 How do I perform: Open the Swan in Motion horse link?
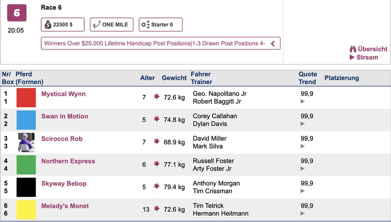pos(65,116)
